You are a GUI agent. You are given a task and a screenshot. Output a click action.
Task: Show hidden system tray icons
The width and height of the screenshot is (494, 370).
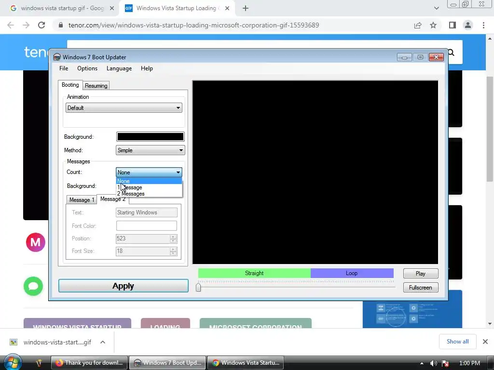(x=422, y=363)
